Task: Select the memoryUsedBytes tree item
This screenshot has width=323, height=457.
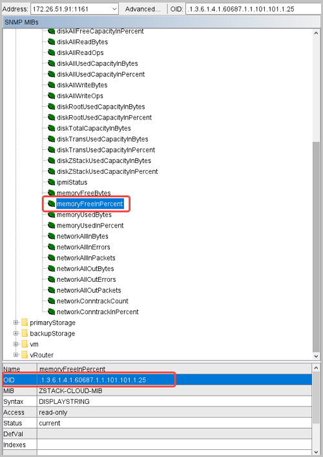Action: (84, 215)
